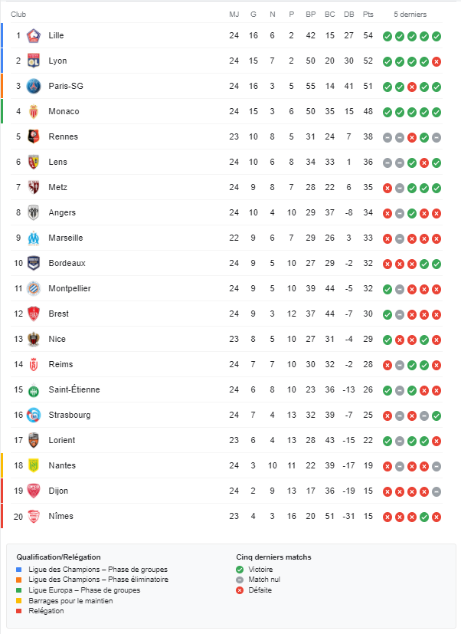Click the Paris-SG crest icon

[x=33, y=87]
